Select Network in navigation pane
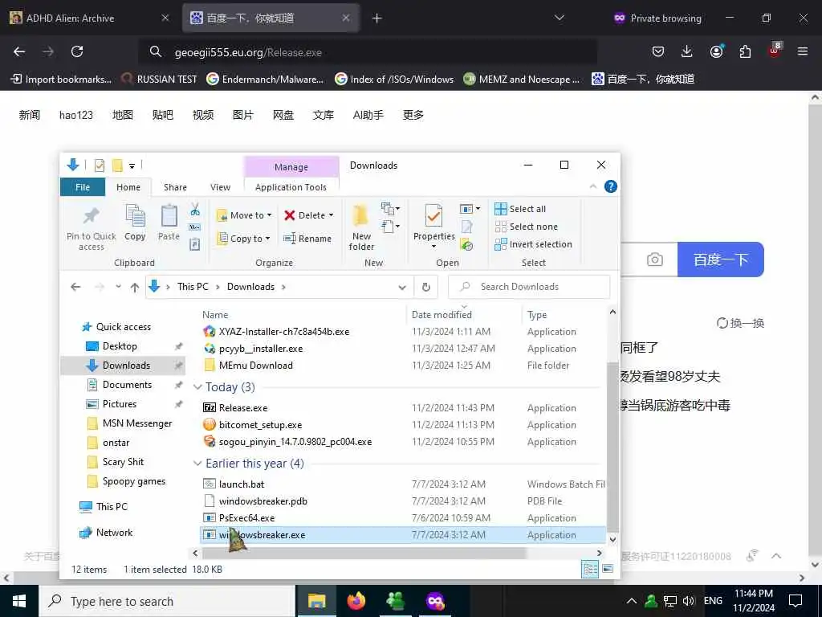The height and width of the screenshot is (617, 822). tap(114, 533)
